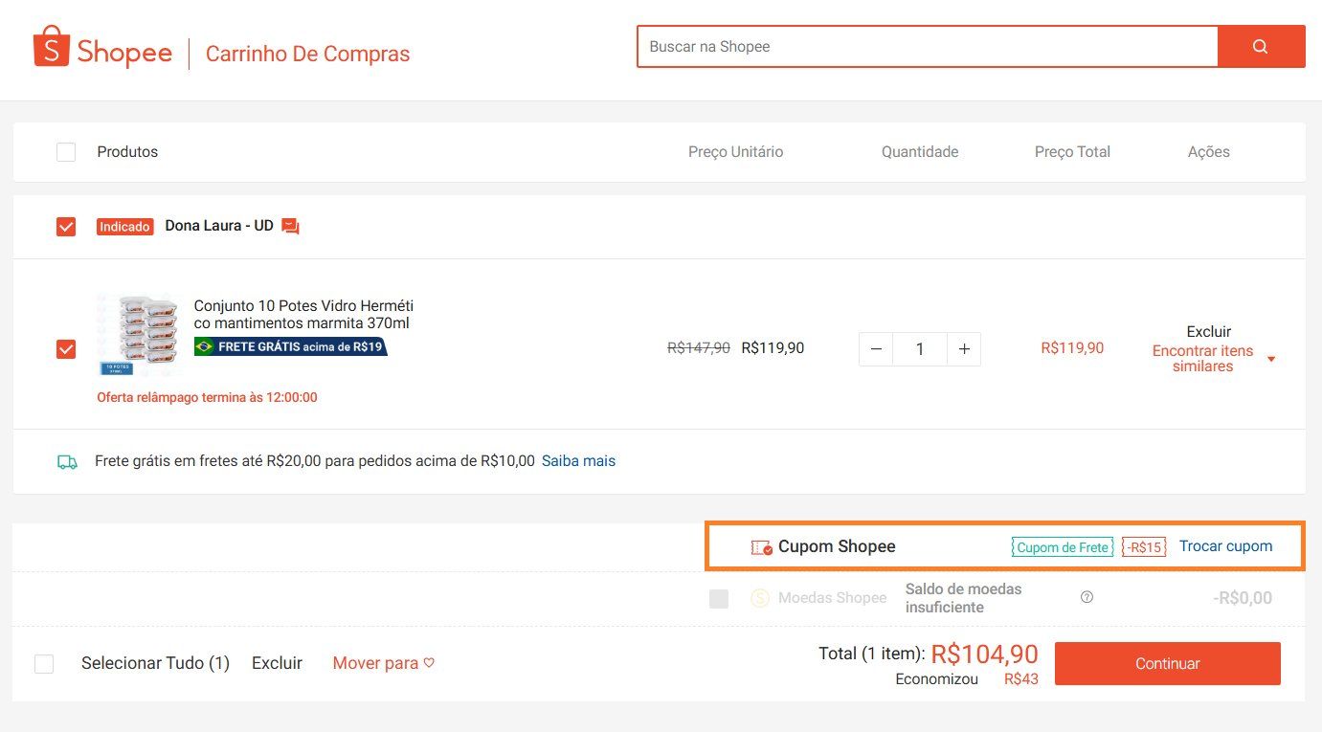The image size is (1322, 732).
Task: Click the Cupom de Frete tag
Action: tap(1063, 547)
